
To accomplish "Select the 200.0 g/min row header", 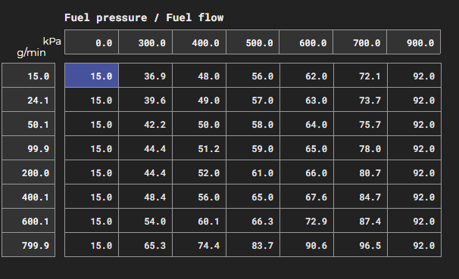I will point(28,172).
